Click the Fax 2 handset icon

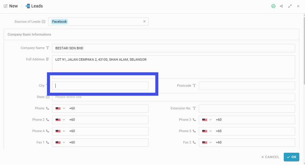(194, 142)
